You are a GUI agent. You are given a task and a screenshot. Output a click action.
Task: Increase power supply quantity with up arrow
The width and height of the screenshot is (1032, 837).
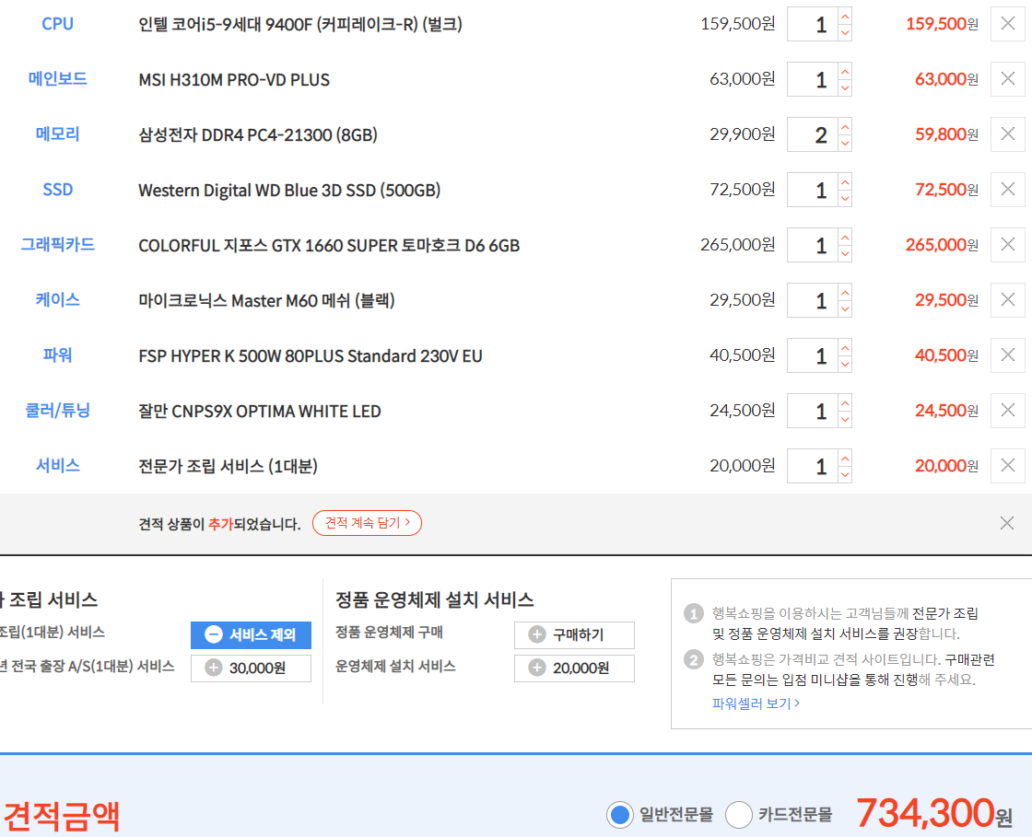click(845, 347)
